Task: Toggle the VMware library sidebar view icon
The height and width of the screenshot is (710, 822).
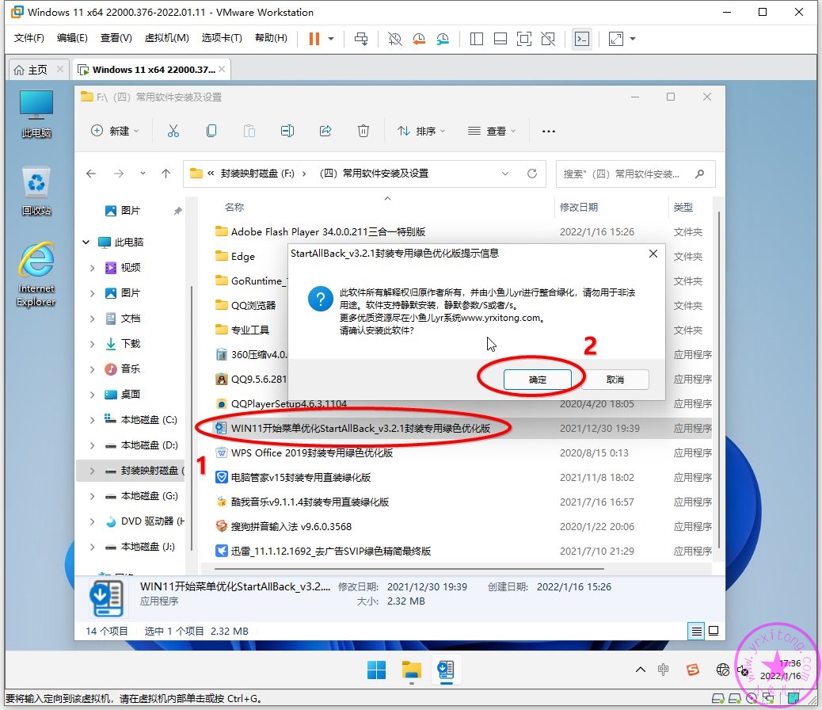Action: [477, 39]
